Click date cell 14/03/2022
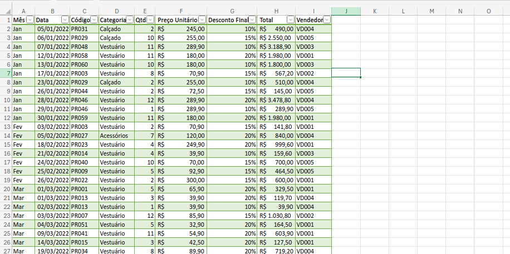The image size is (510, 254). coord(52,242)
